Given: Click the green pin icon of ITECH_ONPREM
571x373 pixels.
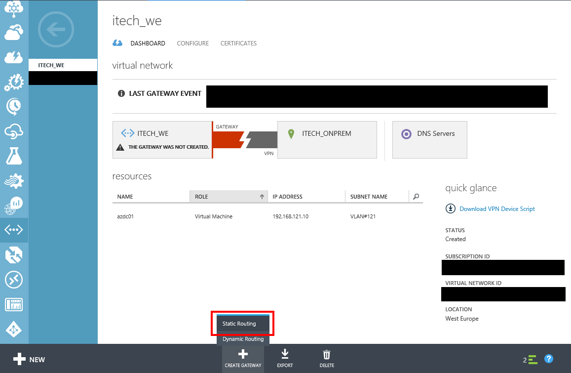Looking at the screenshot, I should [291, 134].
